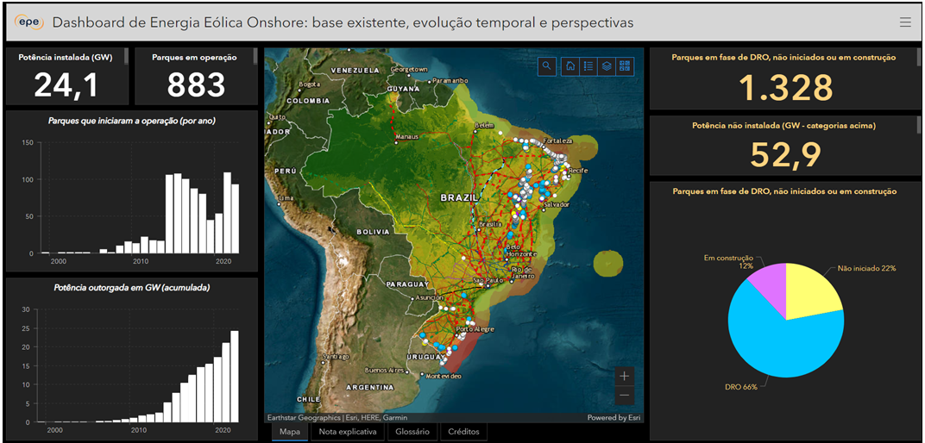The image size is (925, 443).
Task: Open the basemap gallery
Action: pos(625,66)
